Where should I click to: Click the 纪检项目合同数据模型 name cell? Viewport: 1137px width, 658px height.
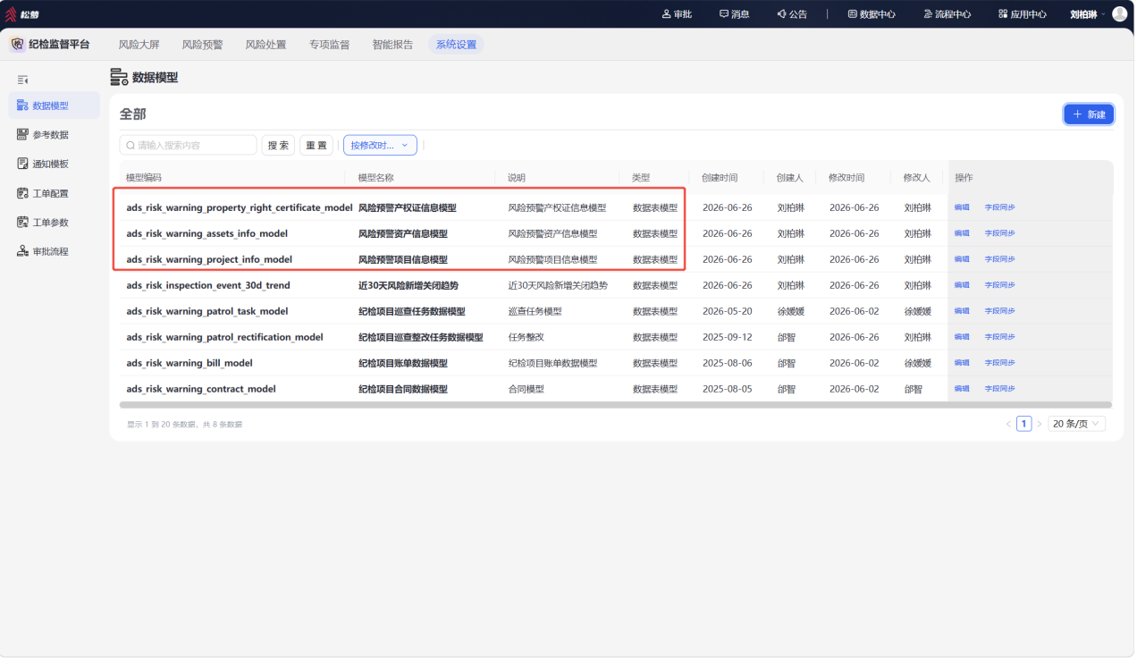coord(403,389)
